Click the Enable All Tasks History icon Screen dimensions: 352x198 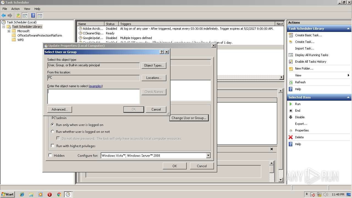coord(291,62)
